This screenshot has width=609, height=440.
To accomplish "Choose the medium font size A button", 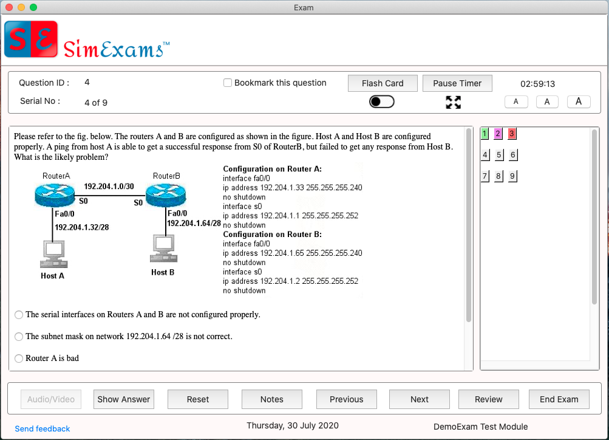I will 547,102.
